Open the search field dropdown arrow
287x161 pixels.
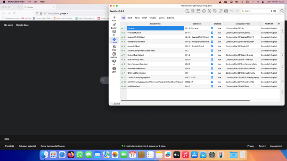(x=277, y=11)
